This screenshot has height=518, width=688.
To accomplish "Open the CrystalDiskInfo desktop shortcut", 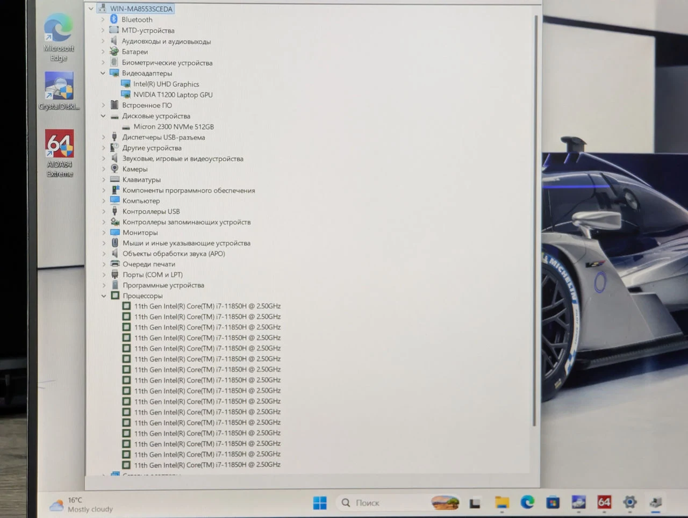I will pos(59,91).
